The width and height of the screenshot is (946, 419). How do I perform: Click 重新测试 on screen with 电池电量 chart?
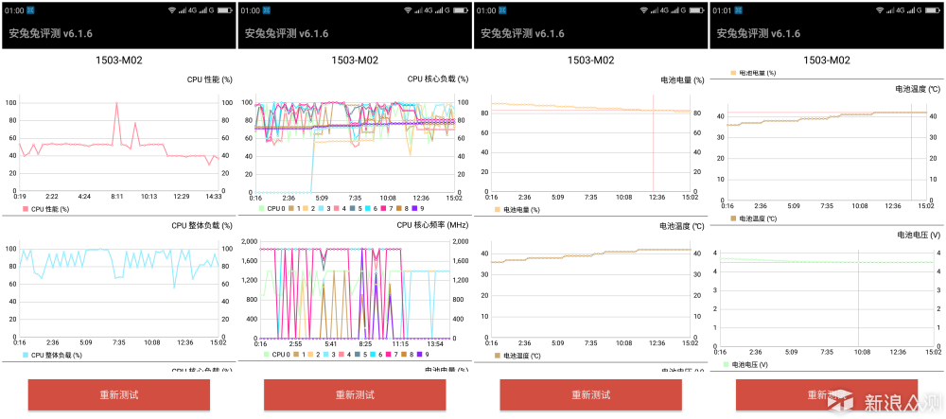[591, 395]
